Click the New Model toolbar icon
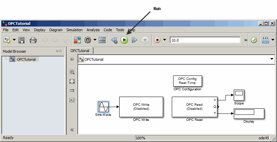Viewport: 277px width, 142px height. (x=7, y=40)
